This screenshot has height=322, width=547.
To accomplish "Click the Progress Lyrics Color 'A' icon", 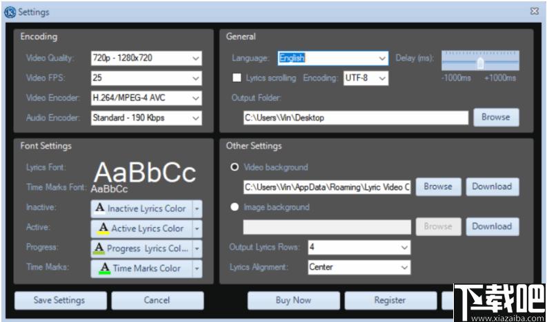I will [99, 248].
